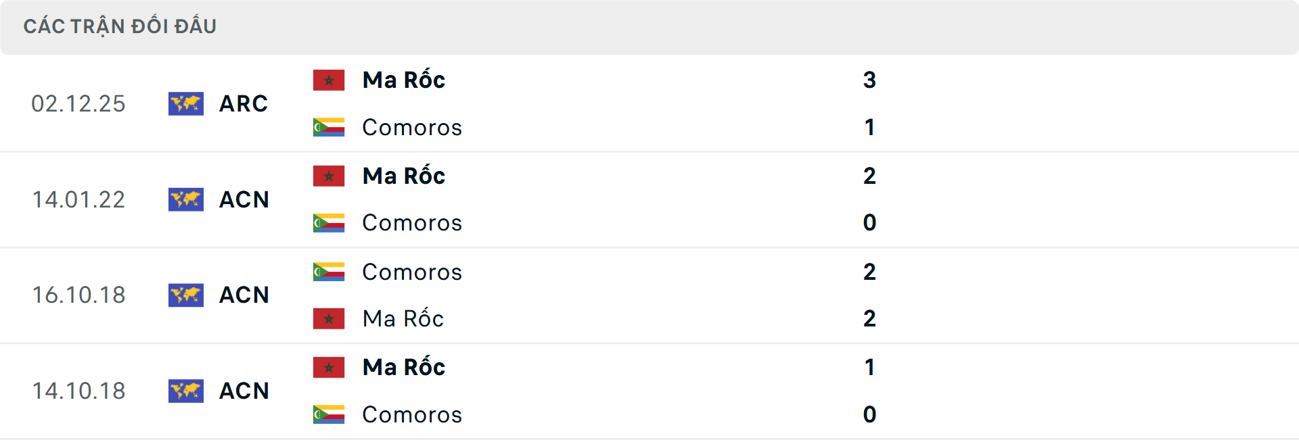Screen dimensions: 1299x440
Task: Click Morocco flag in 14.10.18 match
Action: [329, 368]
